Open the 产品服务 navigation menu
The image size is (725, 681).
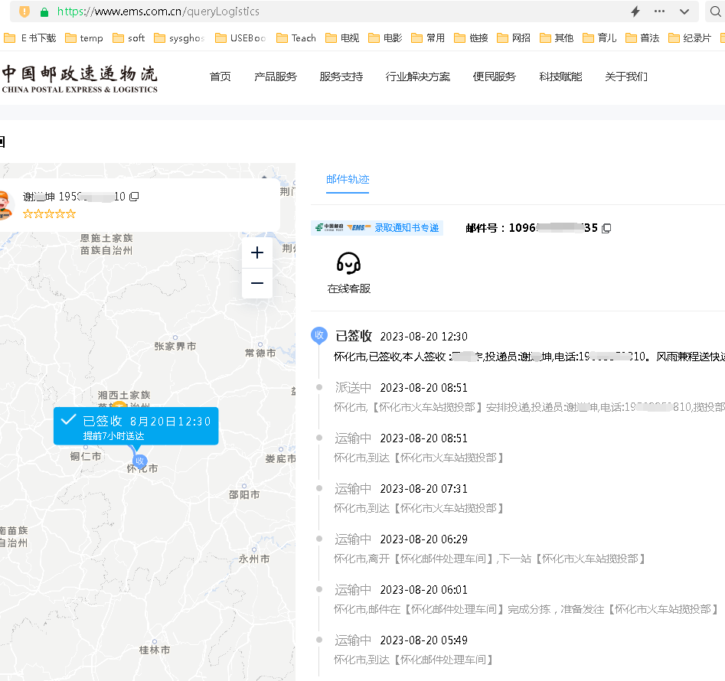276,77
